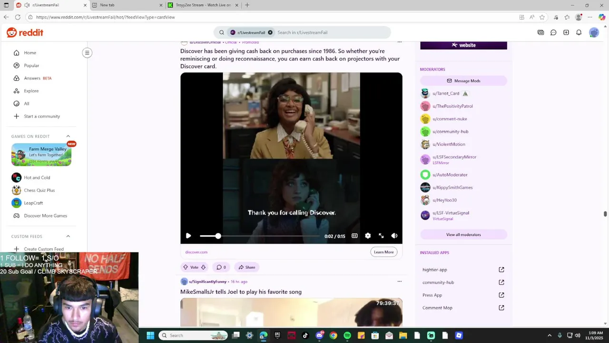Refresh the page

(18, 17)
